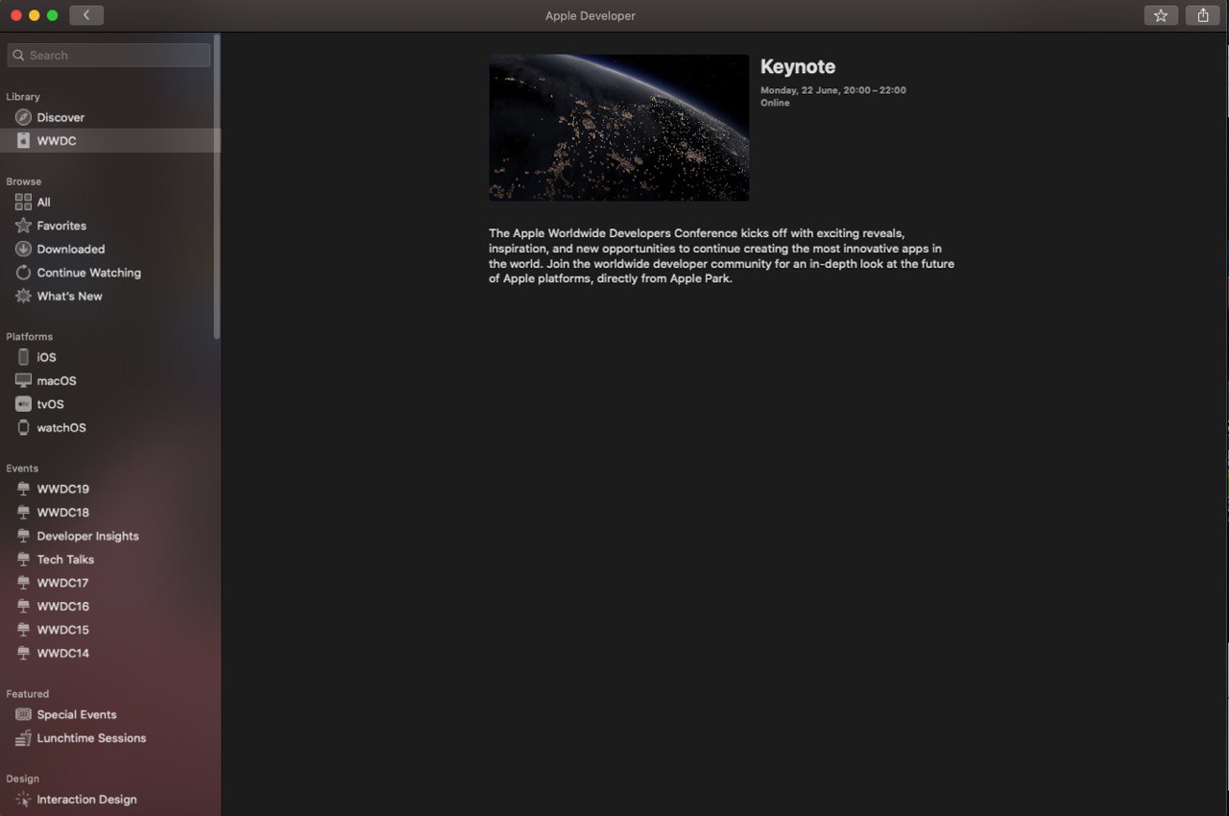This screenshot has width=1229, height=816.
Task: Click the Events section header
Action: [x=22, y=468]
